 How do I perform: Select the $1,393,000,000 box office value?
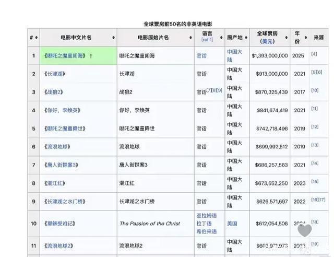[x=270, y=56]
